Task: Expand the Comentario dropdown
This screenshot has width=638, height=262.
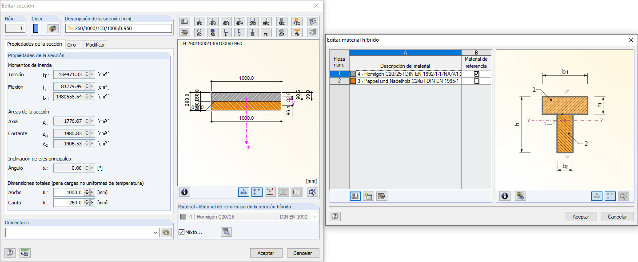Action: pyautogui.click(x=155, y=232)
